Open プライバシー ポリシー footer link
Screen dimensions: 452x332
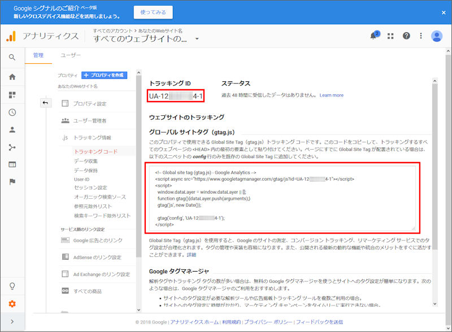[268, 322]
